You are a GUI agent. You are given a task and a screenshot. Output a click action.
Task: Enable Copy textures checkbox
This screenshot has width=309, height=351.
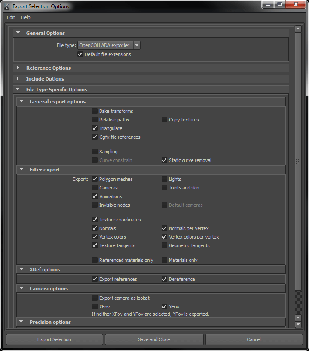point(165,120)
